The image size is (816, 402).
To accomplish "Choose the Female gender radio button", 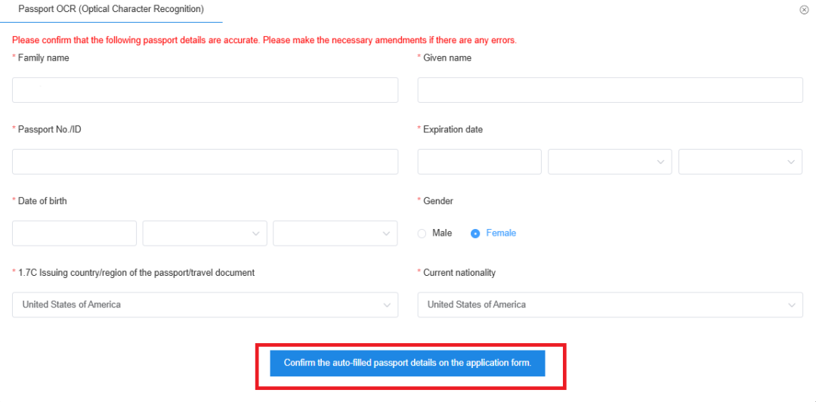I will (x=475, y=233).
